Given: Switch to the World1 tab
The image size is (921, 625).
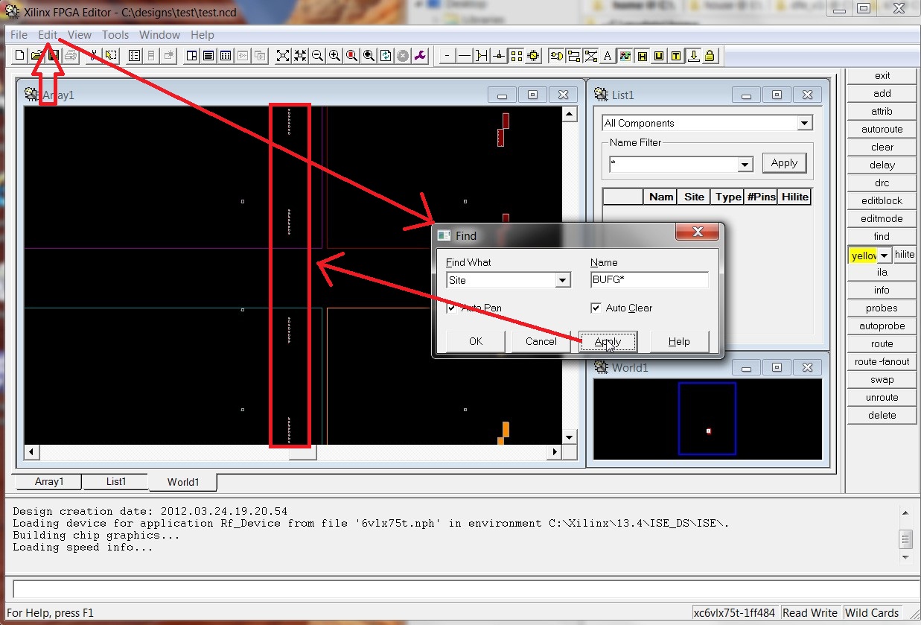Looking at the screenshot, I should pyautogui.click(x=182, y=482).
